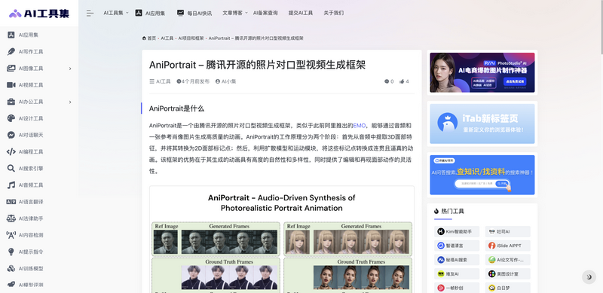The height and width of the screenshot is (293, 603).
Task: Open AI设计工具 palette icon in sidebar
Action: [11, 118]
